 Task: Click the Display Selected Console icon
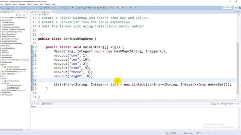pyautogui.click(x=226, y=103)
